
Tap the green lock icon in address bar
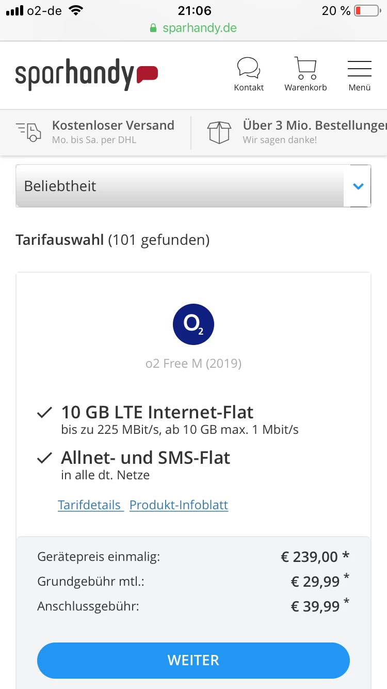[x=153, y=28]
